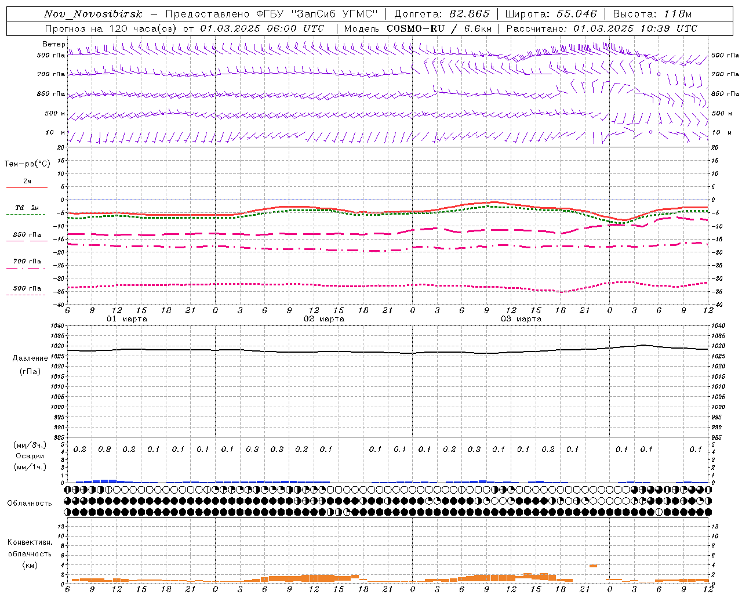742x594 pixels.
Task: Click the dotted pink line sample under '500 гПа'
Action: coord(27,295)
